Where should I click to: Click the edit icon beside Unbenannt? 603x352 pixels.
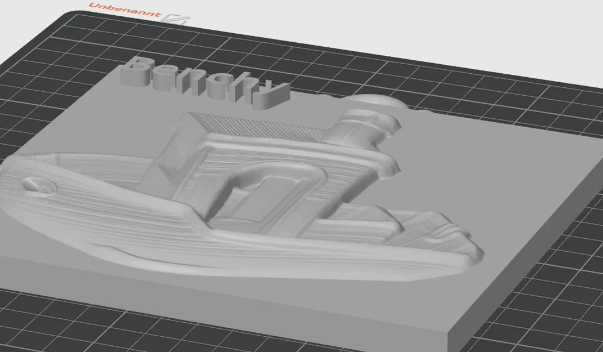tap(175, 19)
